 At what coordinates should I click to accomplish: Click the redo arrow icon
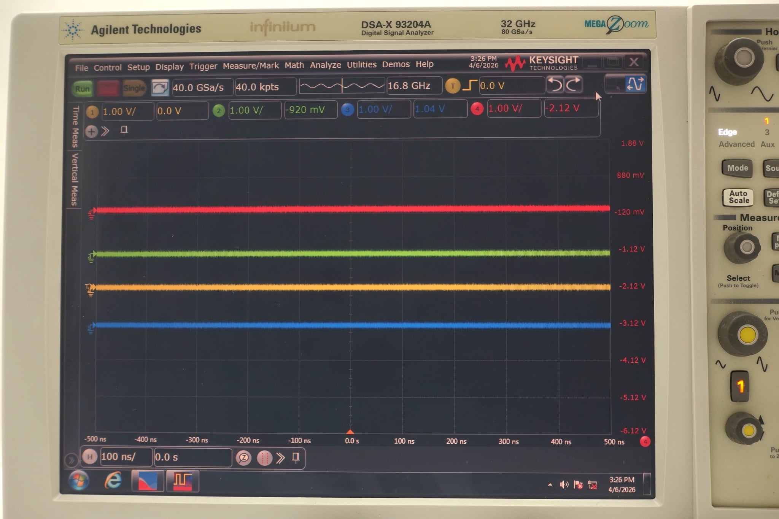coord(573,84)
